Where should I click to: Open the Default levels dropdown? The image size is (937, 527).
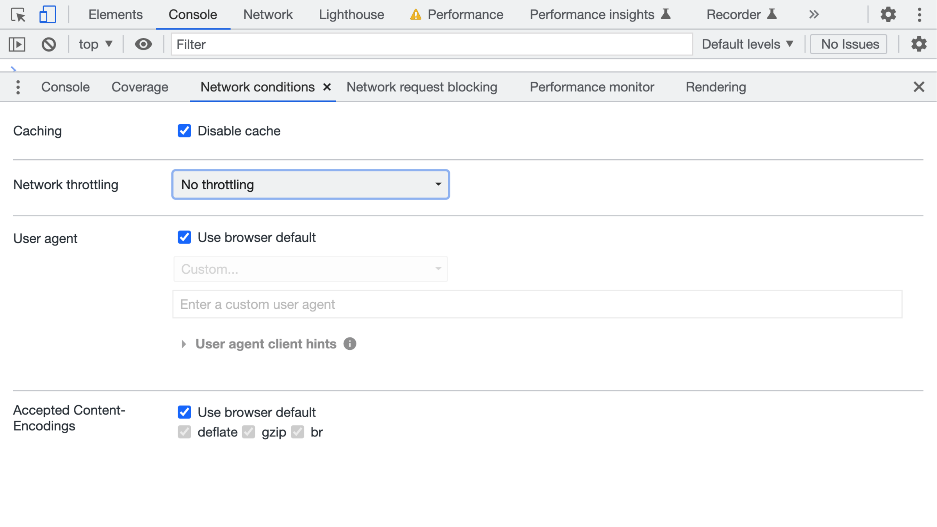747,44
